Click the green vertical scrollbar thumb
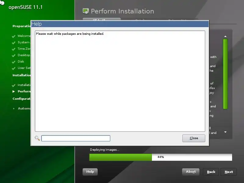This screenshot has width=244, height=183. point(225,74)
